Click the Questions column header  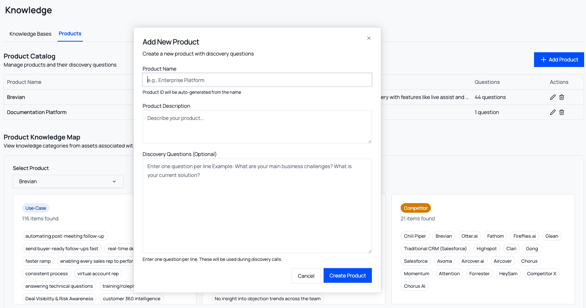pos(487,82)
